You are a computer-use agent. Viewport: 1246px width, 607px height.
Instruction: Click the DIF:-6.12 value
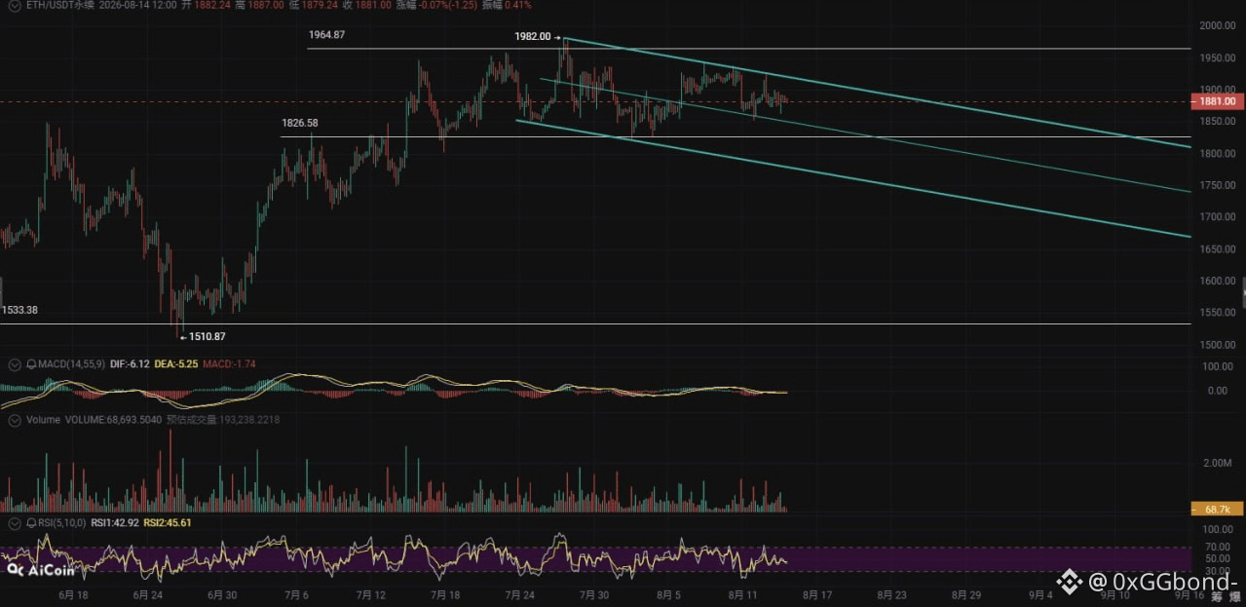131,364
